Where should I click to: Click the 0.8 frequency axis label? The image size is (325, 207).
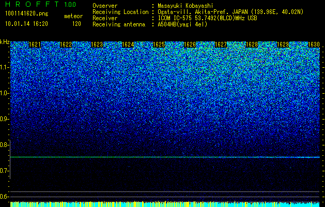pos(5,145)
